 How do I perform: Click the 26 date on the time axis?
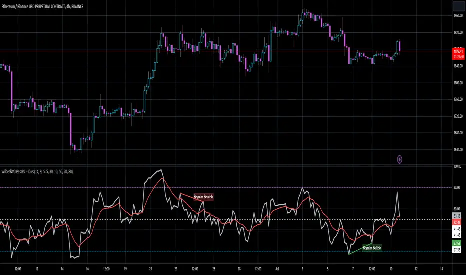(214, 269)
